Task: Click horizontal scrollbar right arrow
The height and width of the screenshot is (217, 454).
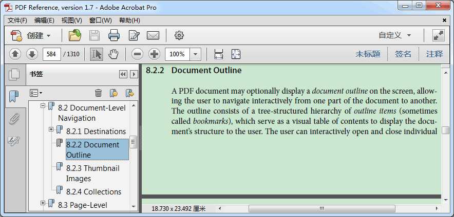Action: (437, 208)
